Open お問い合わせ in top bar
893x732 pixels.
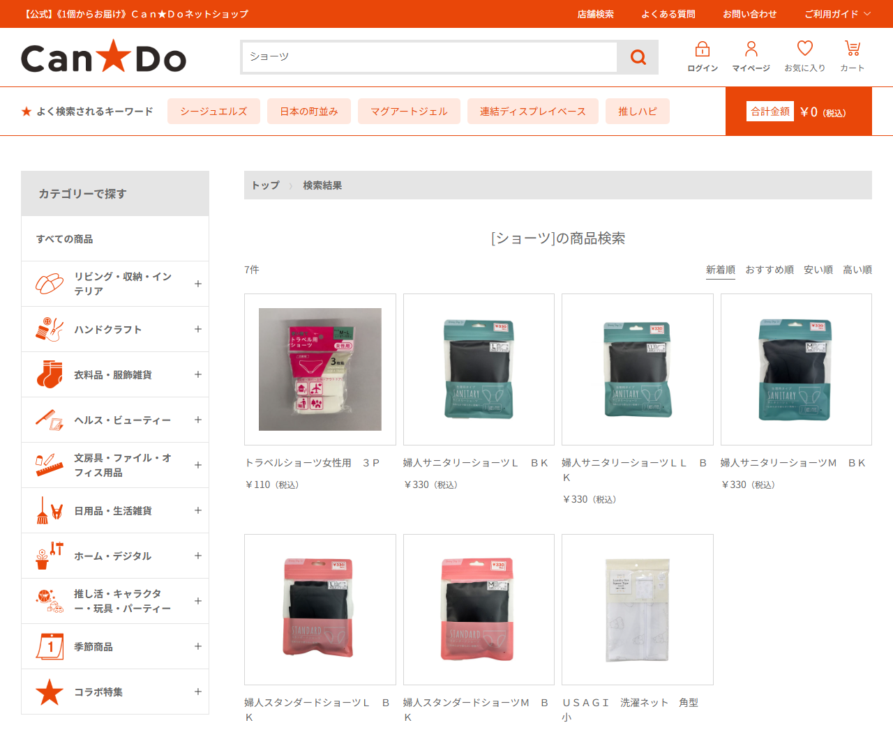[750, 14]
